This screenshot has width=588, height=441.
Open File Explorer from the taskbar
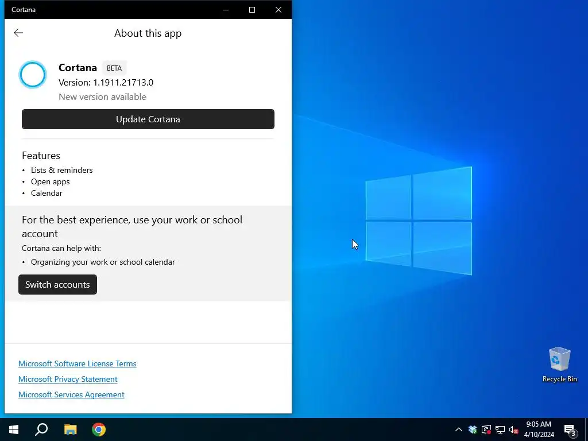(x=70, y=430)
